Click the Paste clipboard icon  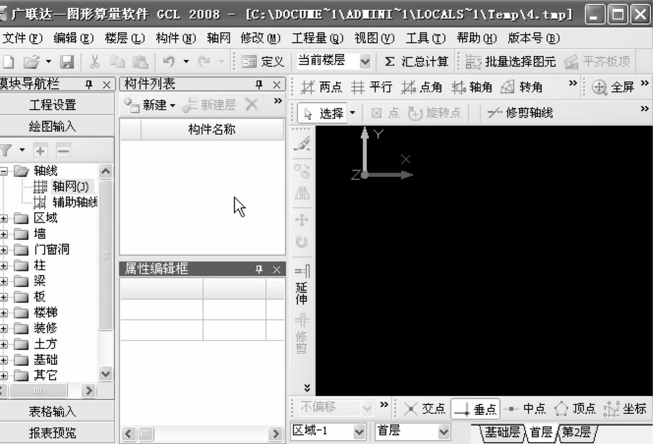(140, 62)
